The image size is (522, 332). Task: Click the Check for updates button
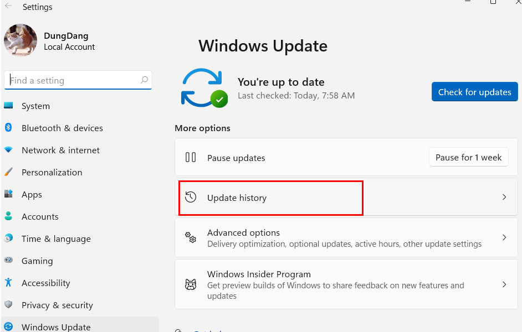point(475,92)
